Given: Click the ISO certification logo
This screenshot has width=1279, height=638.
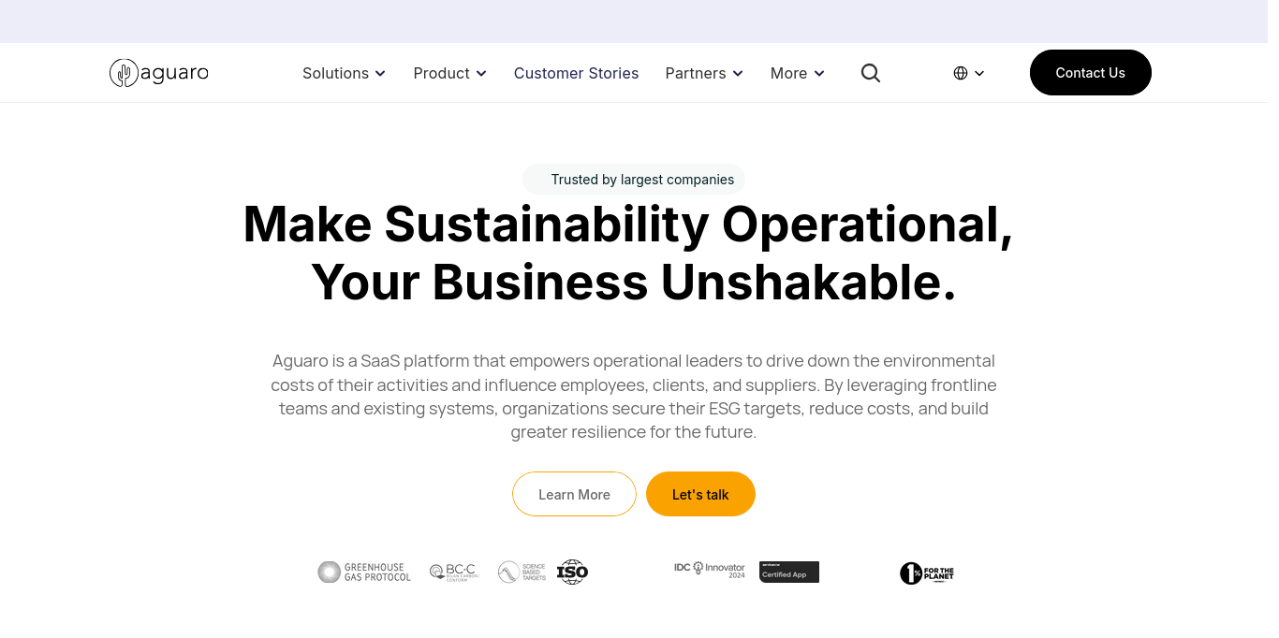Looking at the screenshot, I should 571,572.
